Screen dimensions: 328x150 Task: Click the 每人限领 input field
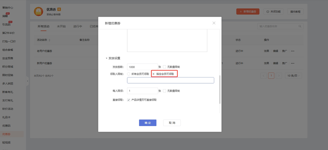click(x=142, y=91)
